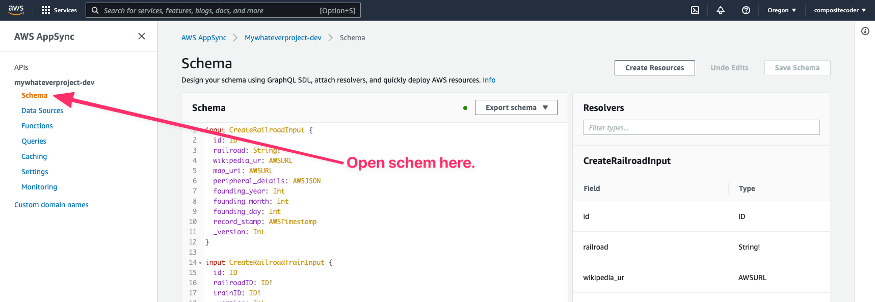
Task: Click line number 13 in editor gutter
Action: tap(193, 252)
